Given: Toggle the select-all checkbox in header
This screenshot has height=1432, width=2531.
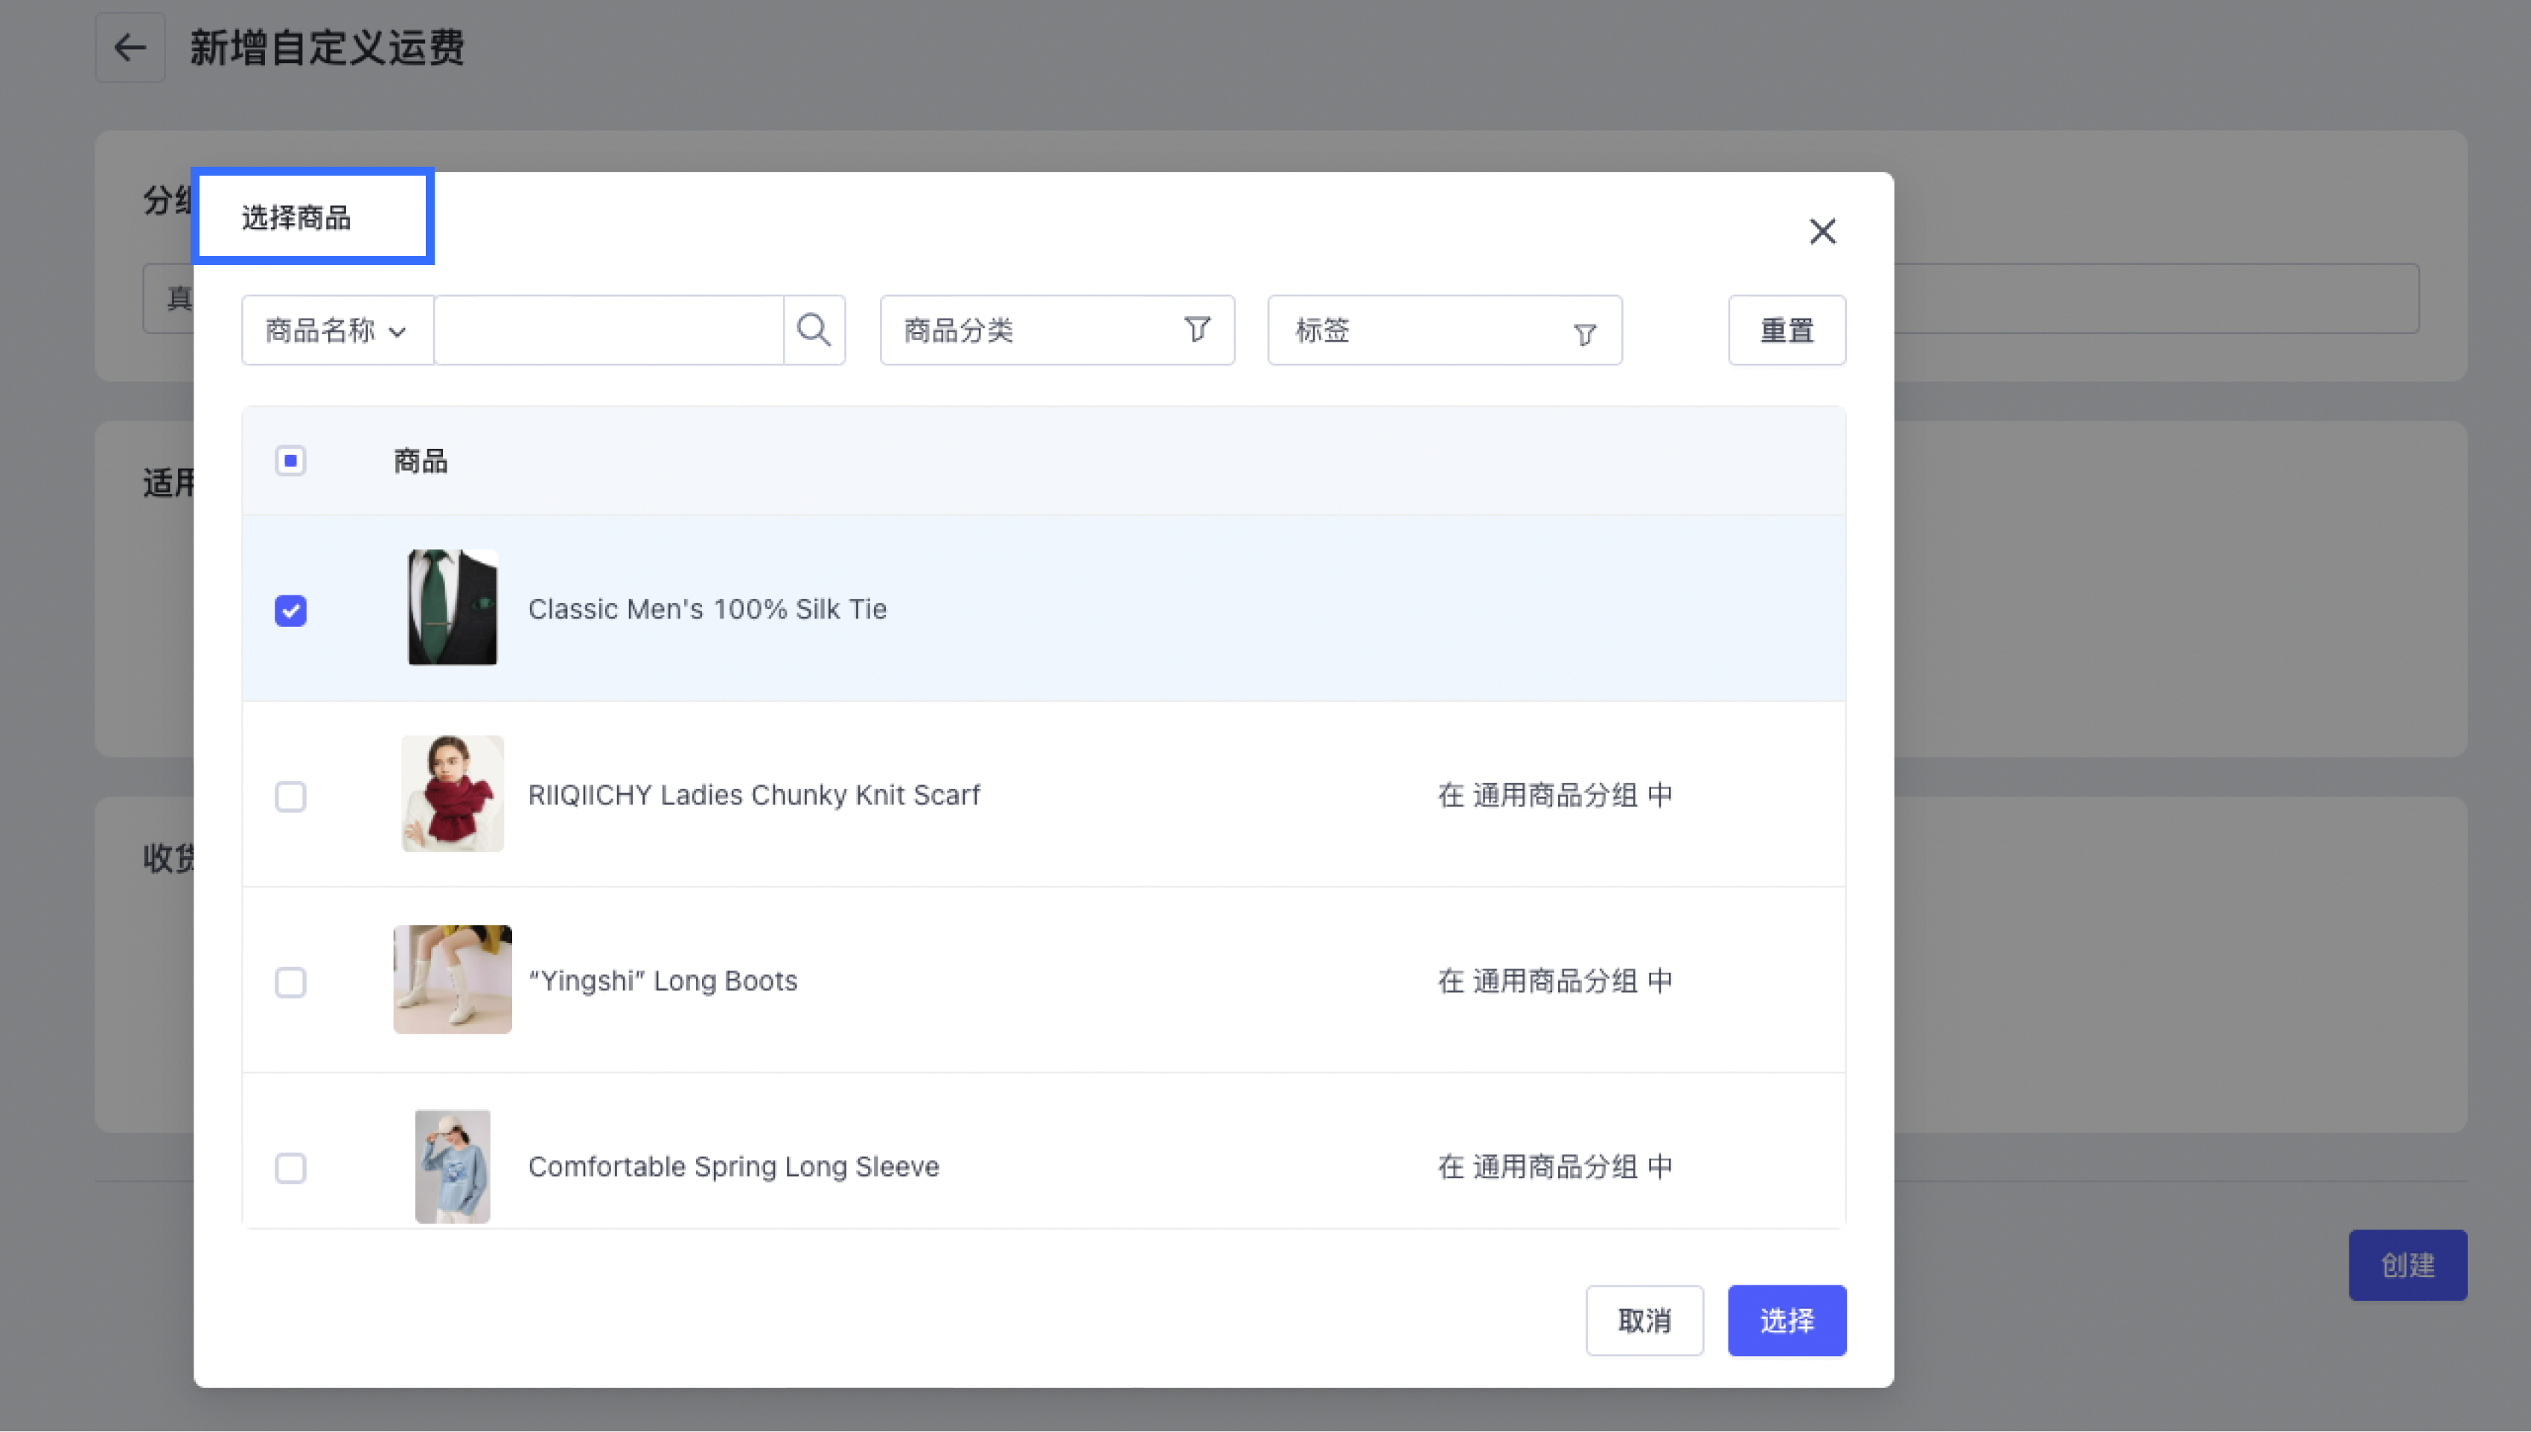Looking at the screenshot, I should tap(290, 460).
